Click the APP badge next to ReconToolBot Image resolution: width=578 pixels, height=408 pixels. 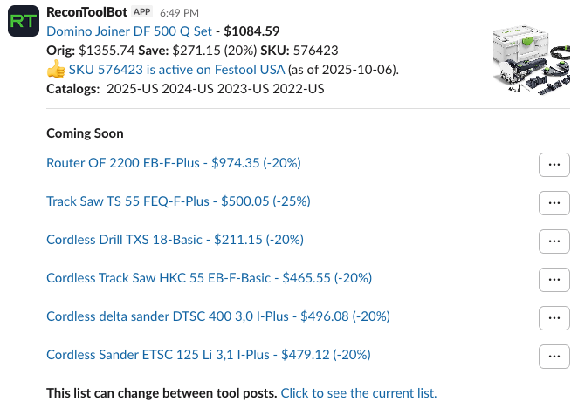(x=142, y=13)
